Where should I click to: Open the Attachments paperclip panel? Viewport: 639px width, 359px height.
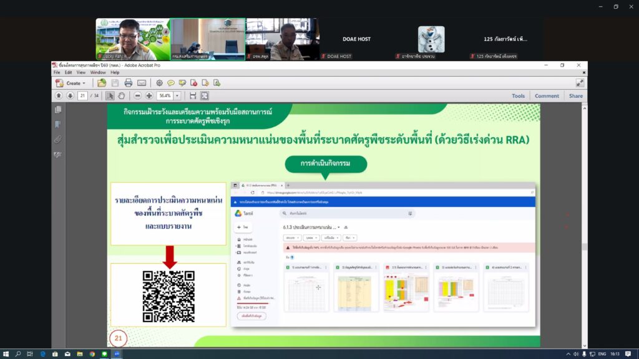58,139
